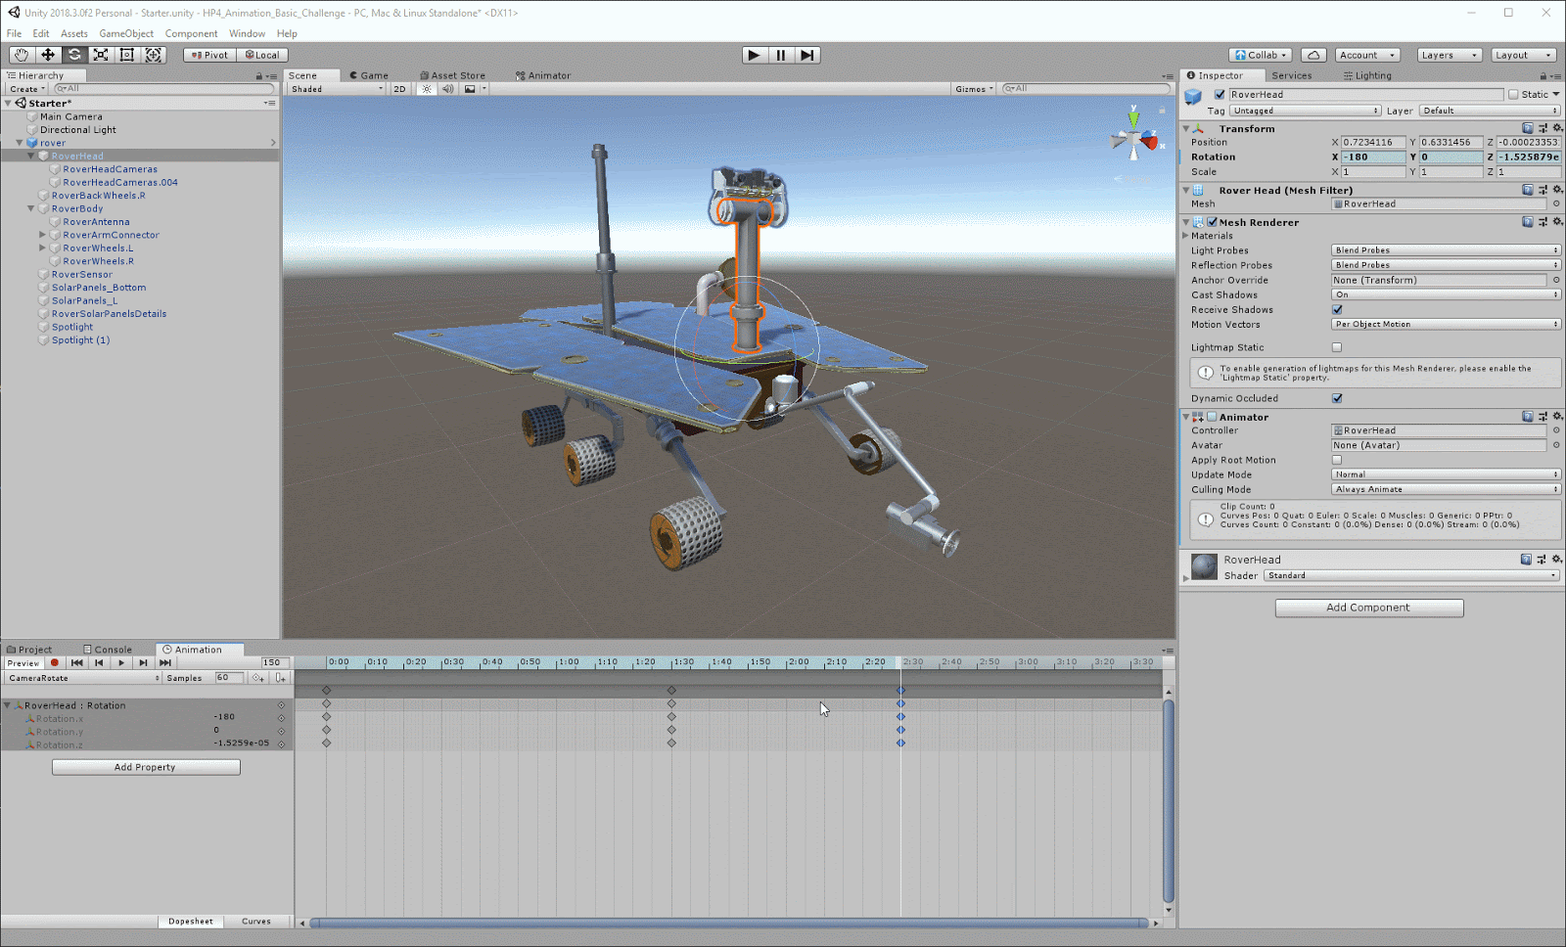Activate the Move tool
The width and height of the screenshot is (1566, 947).
point(47,55)
